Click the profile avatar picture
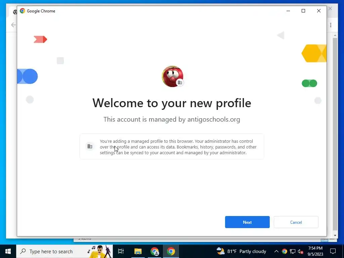344x258 pixels. [172, 76]
